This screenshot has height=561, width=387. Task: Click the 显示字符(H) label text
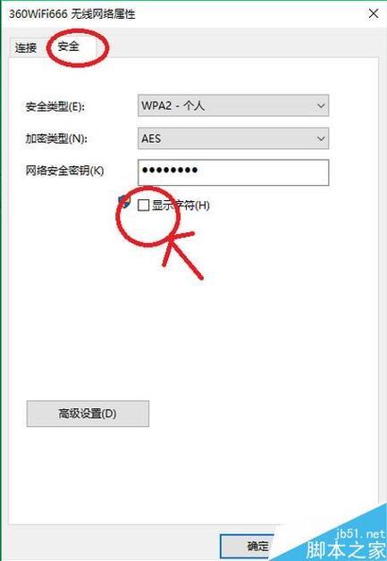point(181,205)
